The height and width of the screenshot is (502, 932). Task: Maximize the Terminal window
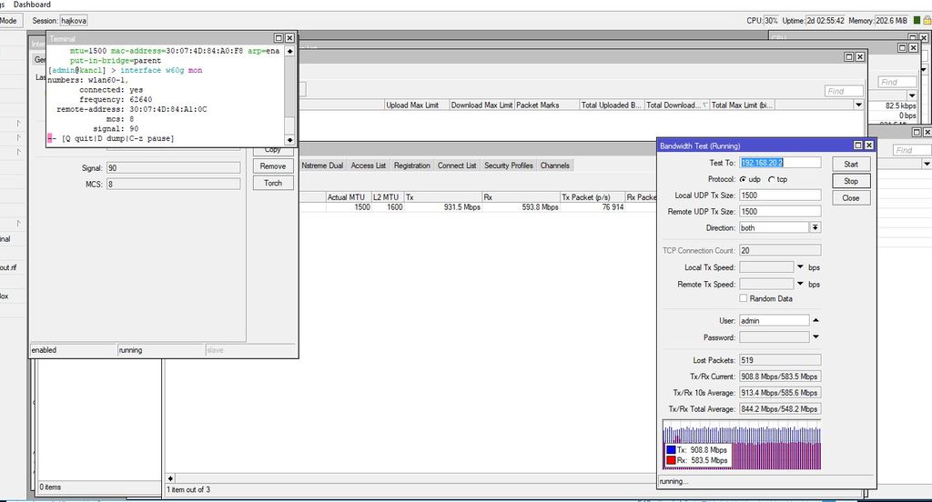click(x=279, y=38)
